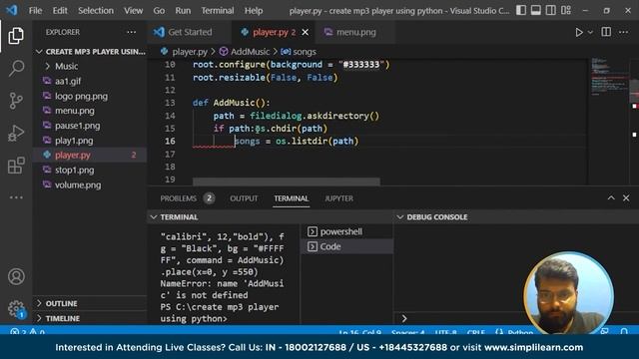Open menu.png in the explorer tree
The height and width of the screenshot is (359, 639).
click(90, 111)
